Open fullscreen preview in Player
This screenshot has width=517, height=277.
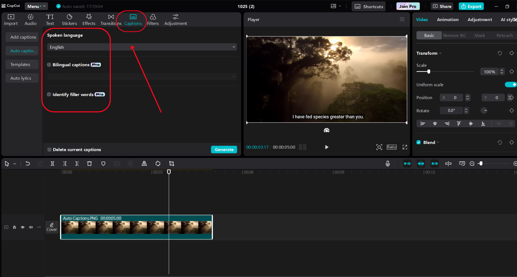tap(405, 147)
